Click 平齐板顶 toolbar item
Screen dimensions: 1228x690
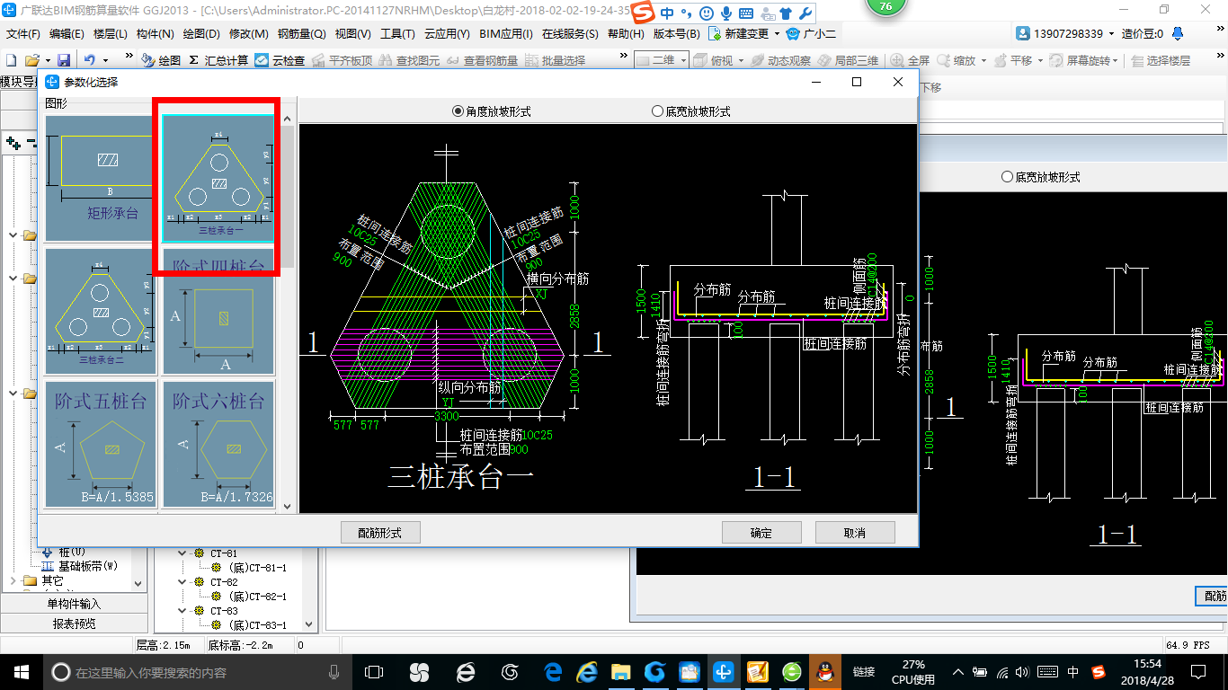coord(342,60)
